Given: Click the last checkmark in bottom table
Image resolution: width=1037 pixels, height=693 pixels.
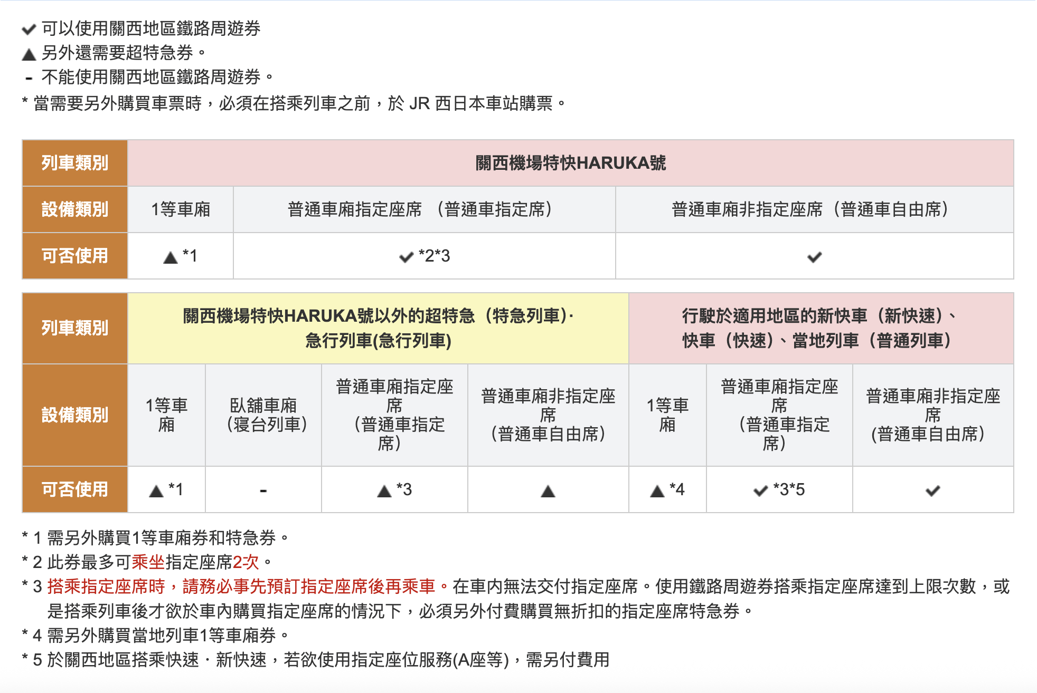Looking at the screenshot, I should click(x=932, y=491).
